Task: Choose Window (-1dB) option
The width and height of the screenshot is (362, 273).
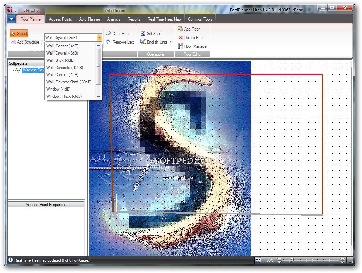Action: (x=70, y=89)
